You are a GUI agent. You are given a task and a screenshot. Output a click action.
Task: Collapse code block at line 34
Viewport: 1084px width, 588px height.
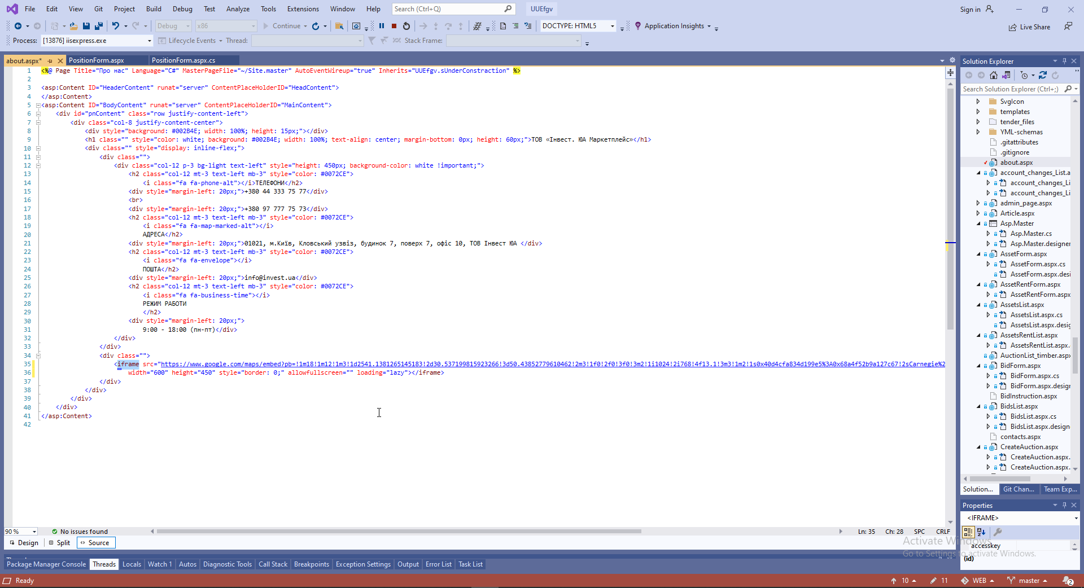click(x=38, y=356)
